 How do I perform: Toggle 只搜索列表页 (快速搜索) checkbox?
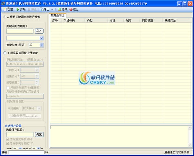[8, 88]
